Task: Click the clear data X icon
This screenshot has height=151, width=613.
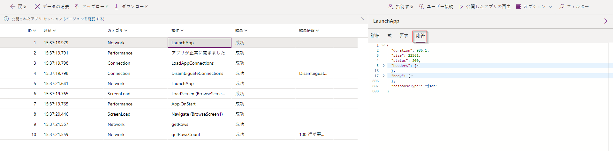Action: [x=37, y=7]
